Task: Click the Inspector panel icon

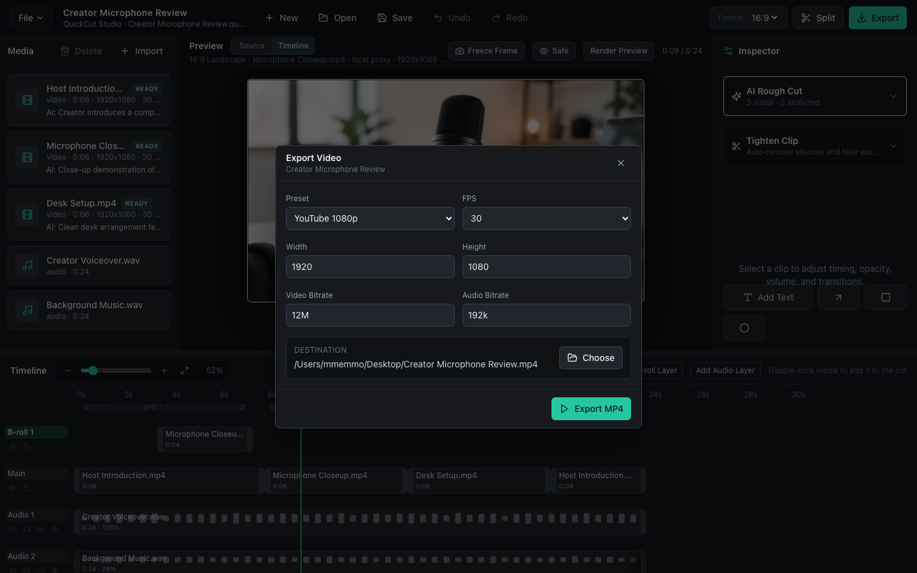Action: click(729, 51)
